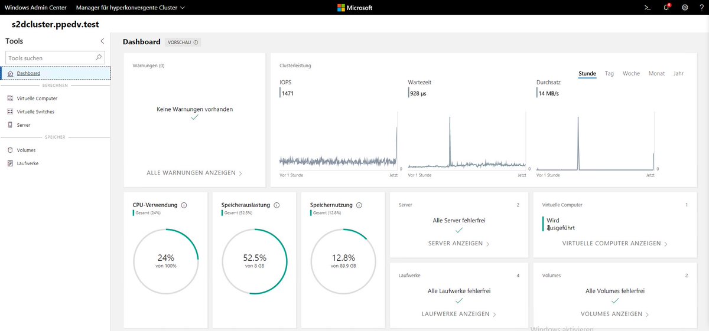Screen dimensions: 709x331
Task: Click the Server sidebar icon
Action: 10,125
